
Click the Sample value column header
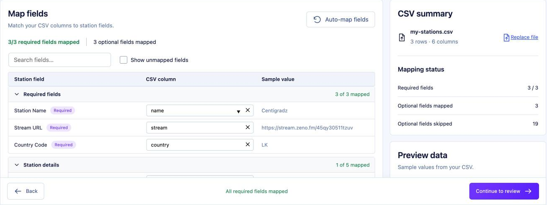point(278,79)
